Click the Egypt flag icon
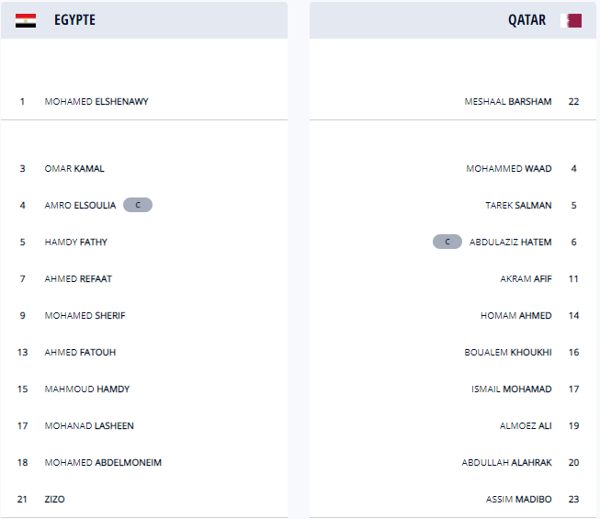This screenshot has width=600, height=519. [x=26, y=20]
